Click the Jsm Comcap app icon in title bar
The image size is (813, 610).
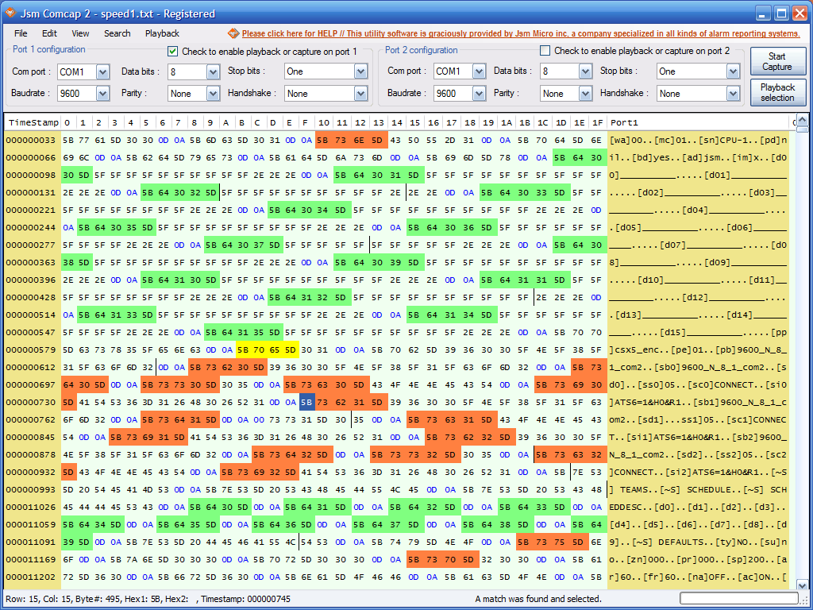click(x=10, y=13)
